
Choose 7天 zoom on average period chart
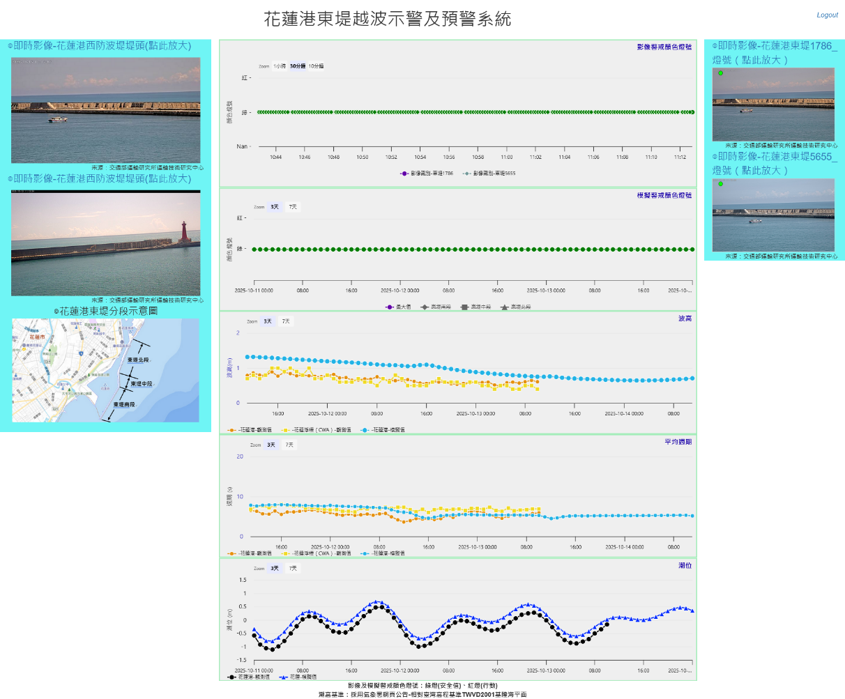289,445
